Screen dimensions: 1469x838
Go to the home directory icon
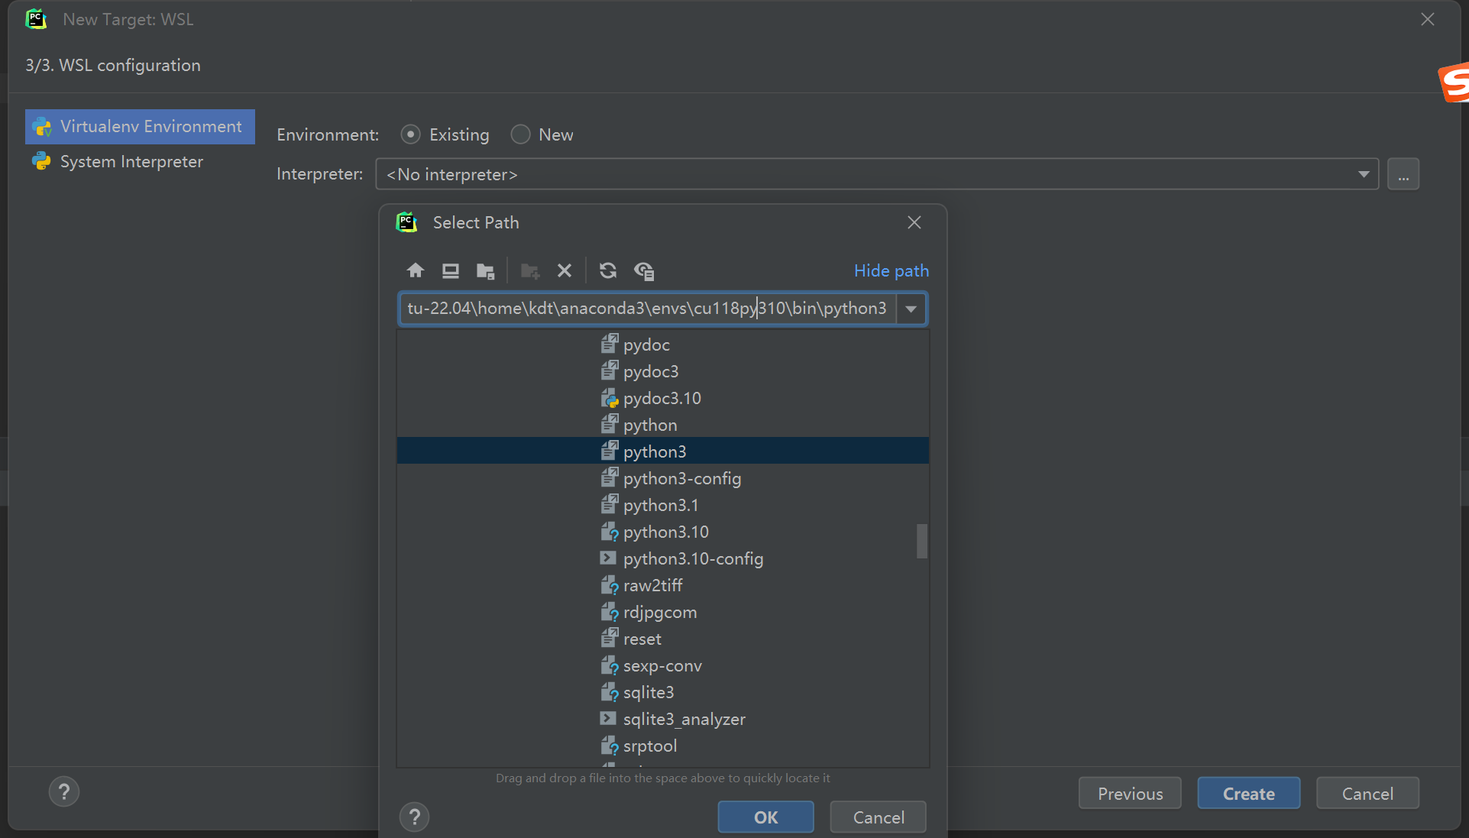coord(415,270)
